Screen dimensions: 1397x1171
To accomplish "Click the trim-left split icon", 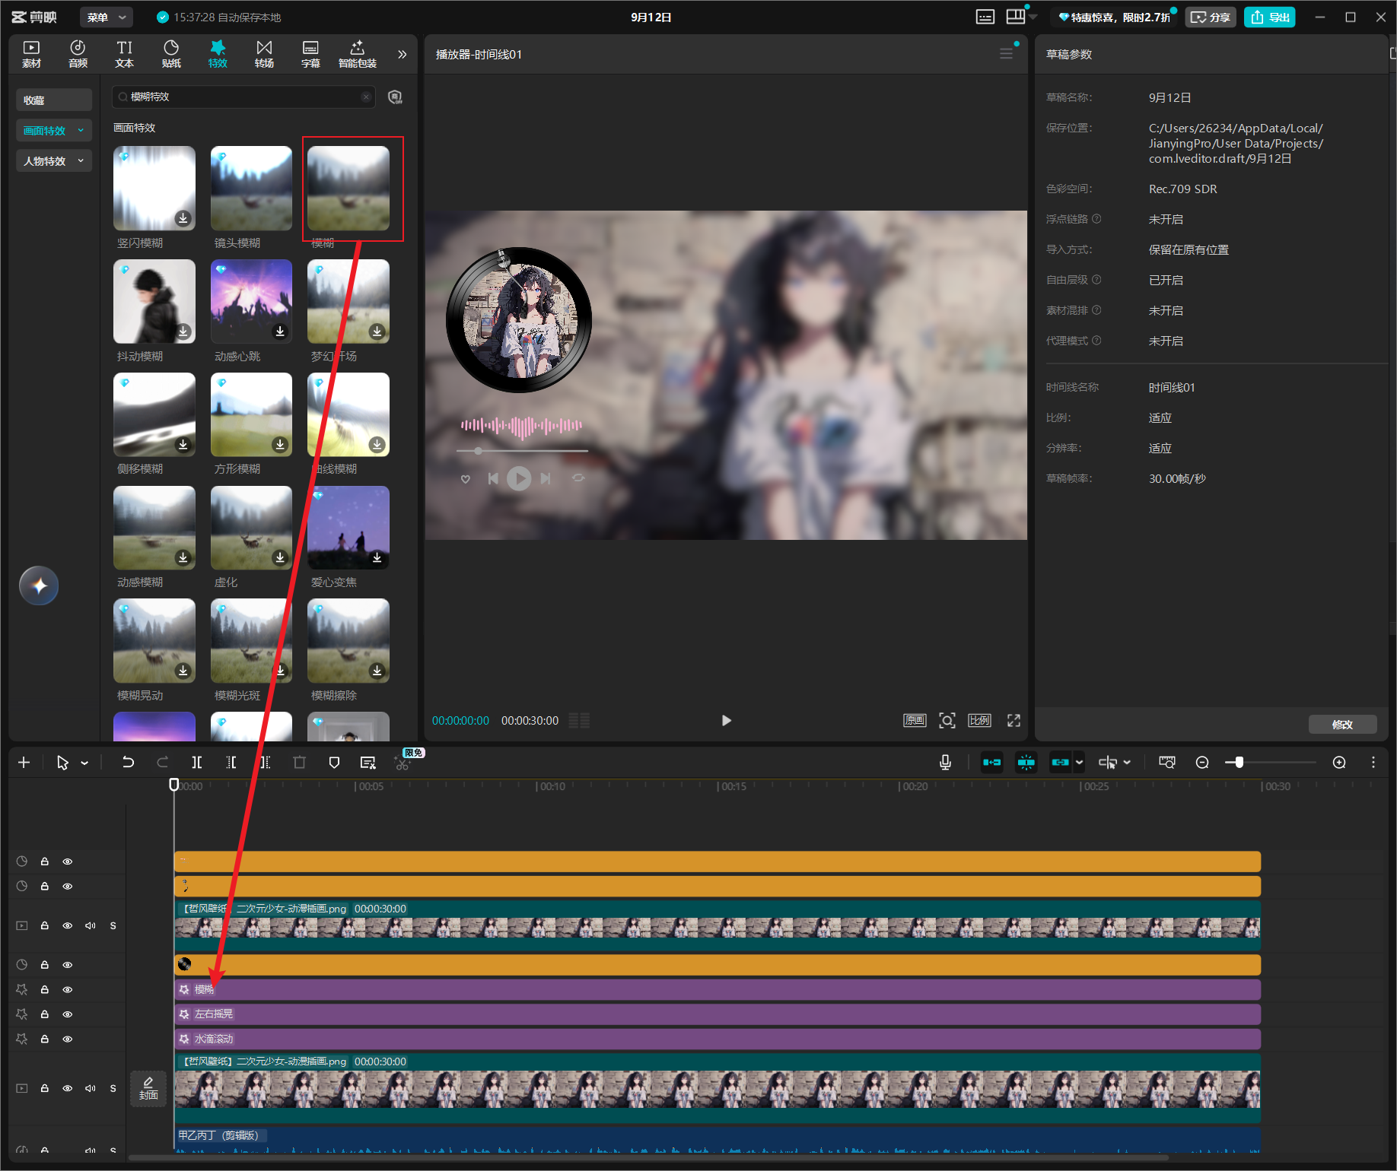I will point(231,763).
